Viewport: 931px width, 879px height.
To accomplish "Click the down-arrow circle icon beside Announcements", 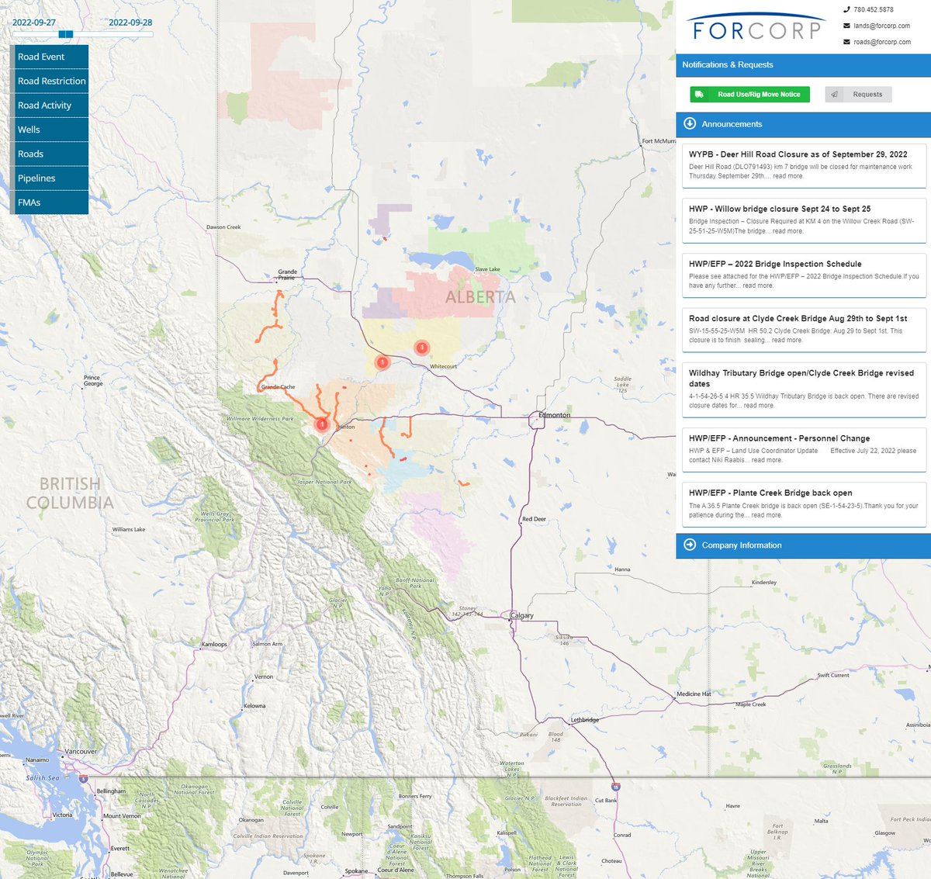I will coord(690,123).
